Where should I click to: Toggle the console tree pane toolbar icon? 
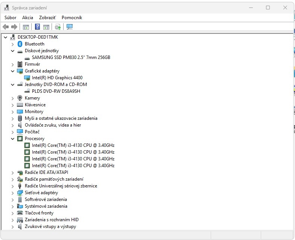click(26, 27)
